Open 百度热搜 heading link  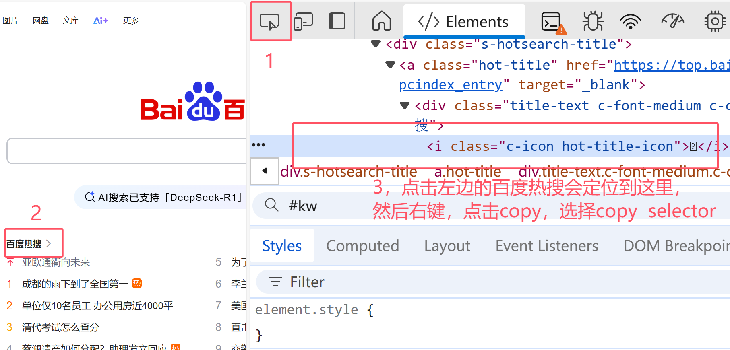[24, 244]
